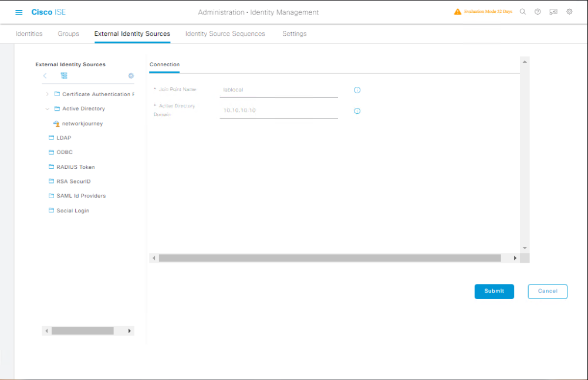Screen dimensions: 588x380
Task: Select the Active Directory tree label
Action: pyautogui.click(x=84, y=108)
